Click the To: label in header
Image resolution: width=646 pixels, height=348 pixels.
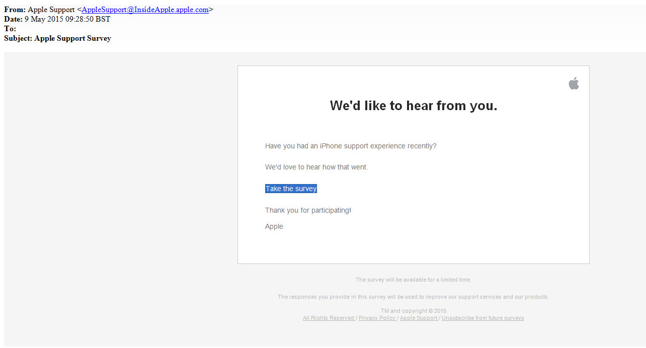10,29
